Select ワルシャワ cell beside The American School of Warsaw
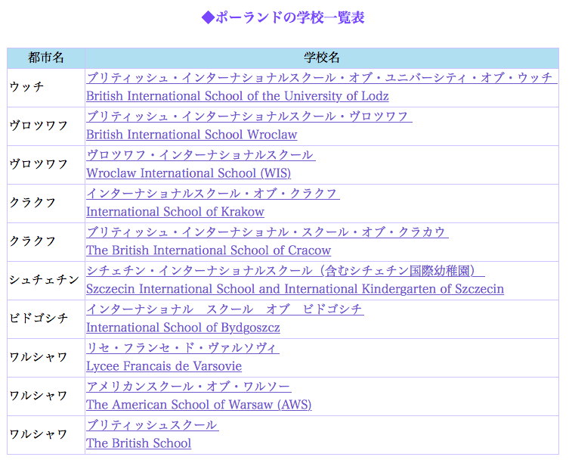This screenshot has width=569, height=460. point(46,396)
